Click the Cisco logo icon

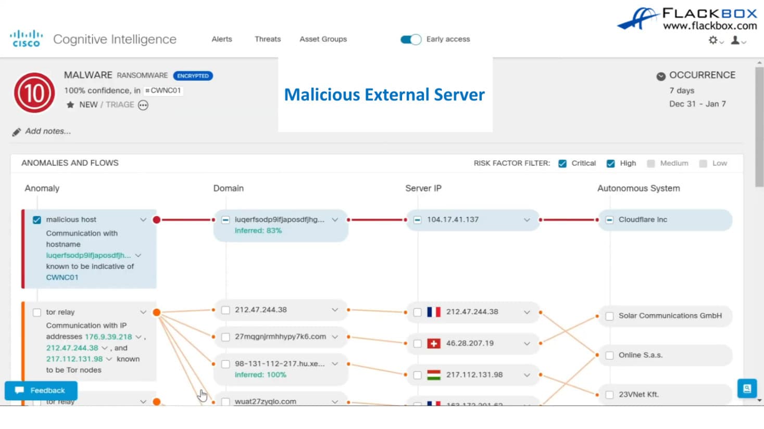pos(26,39)
